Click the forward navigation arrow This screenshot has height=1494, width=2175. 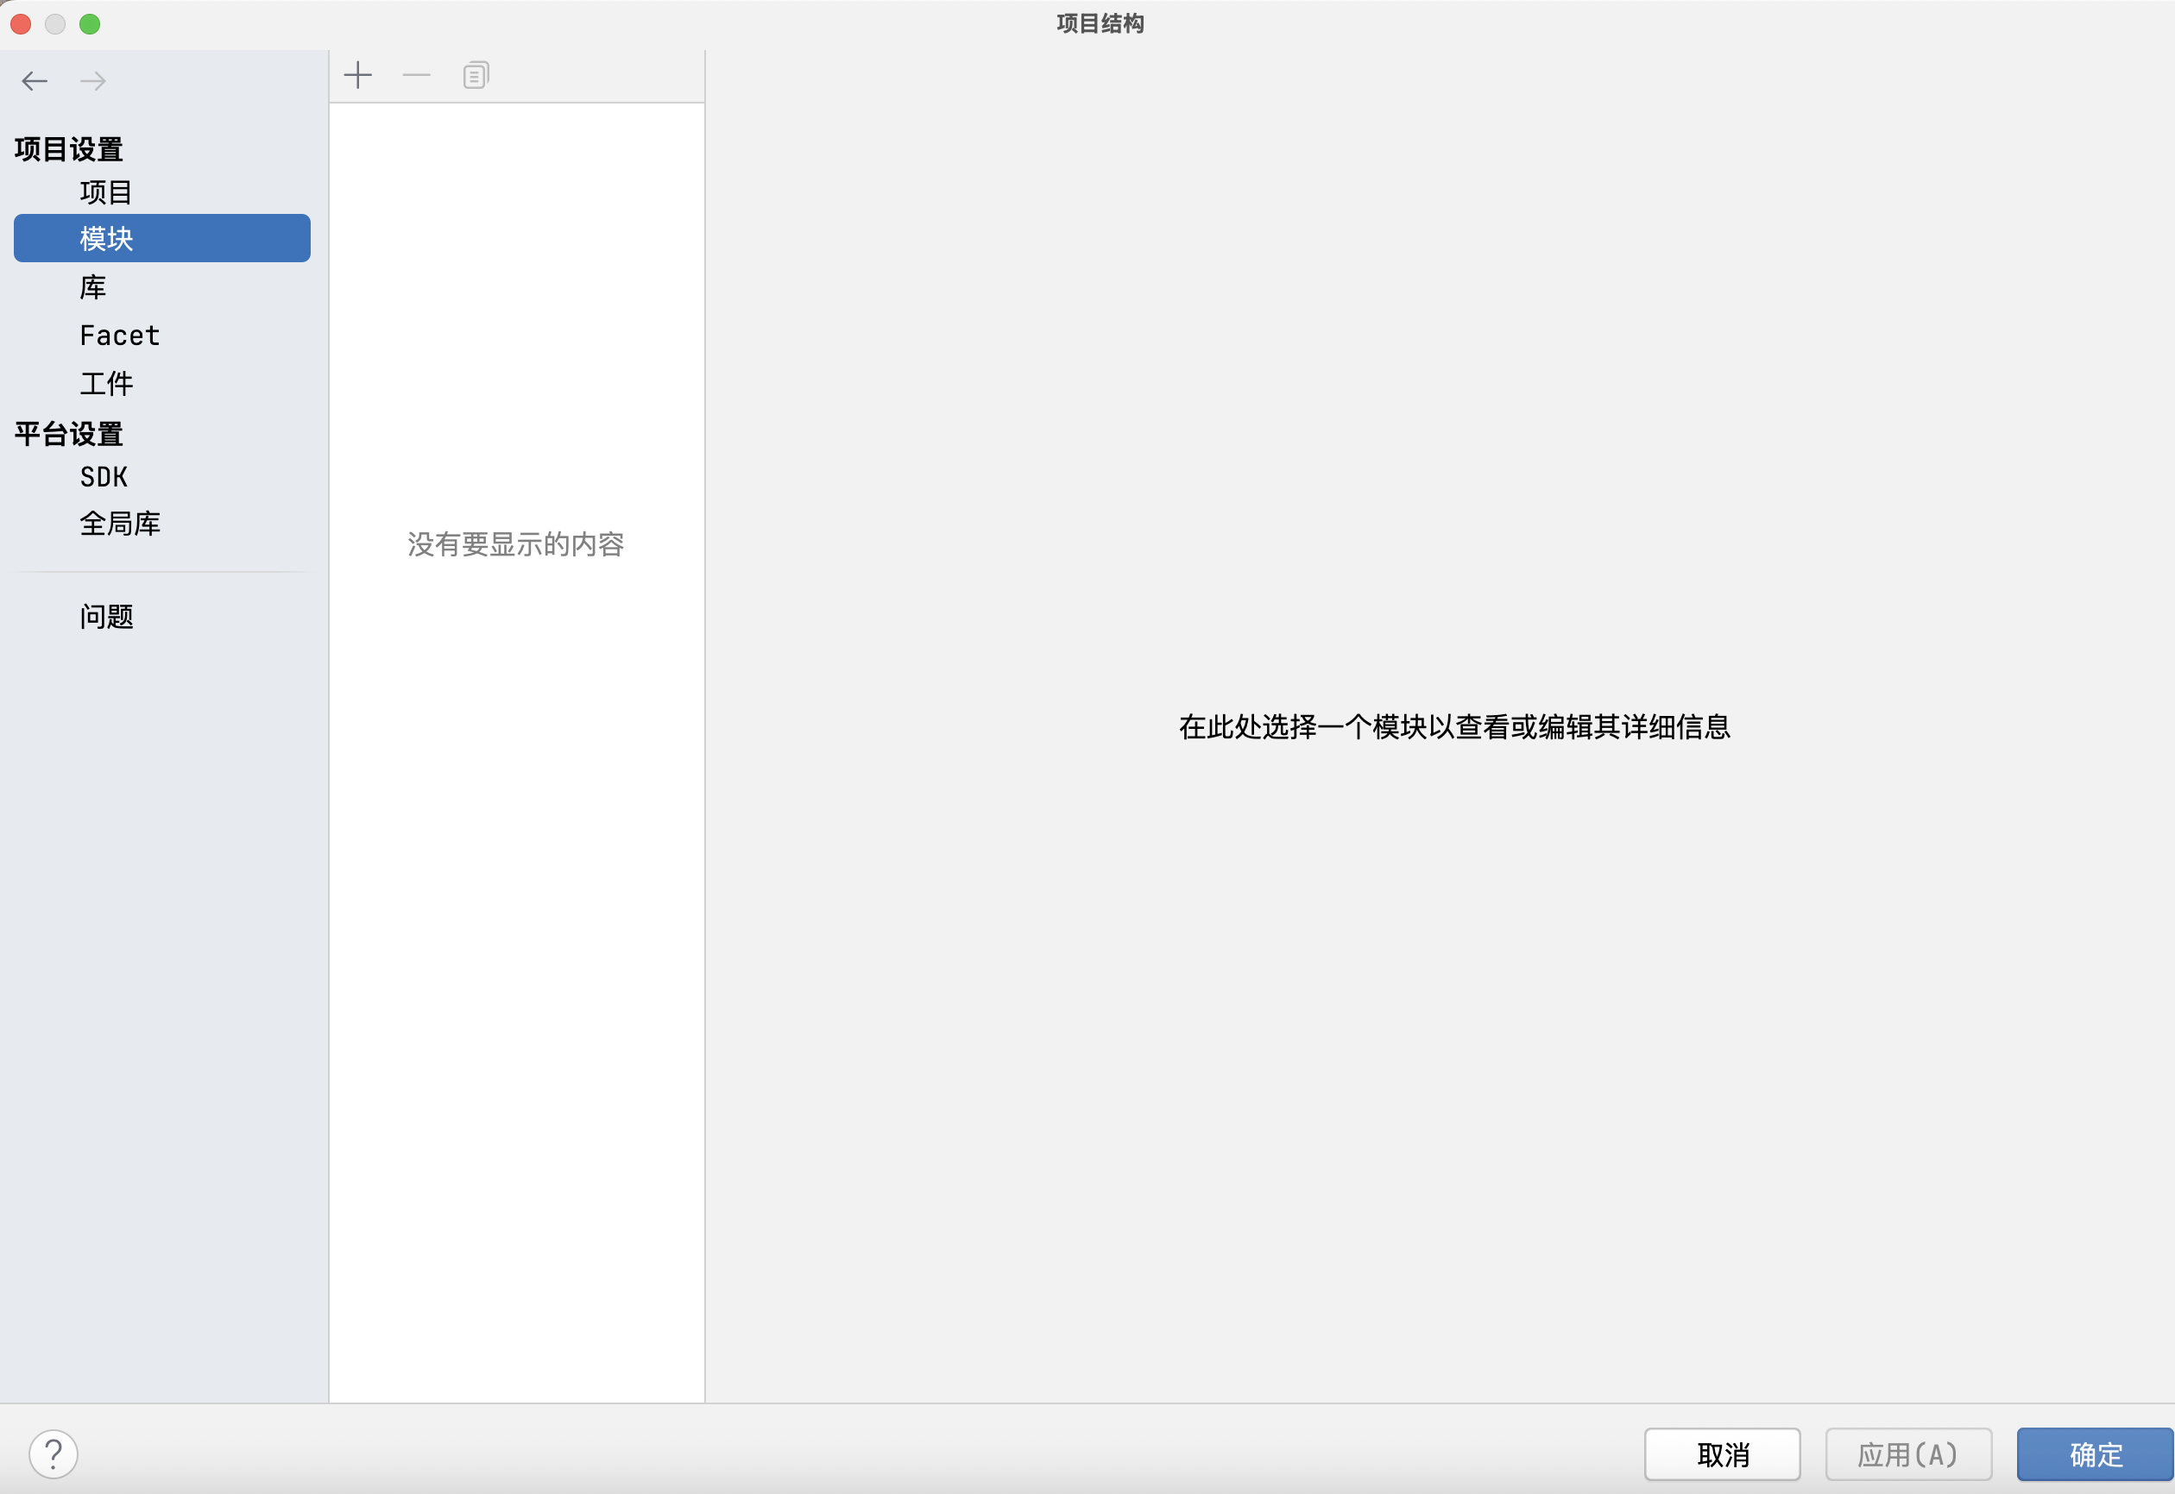click(x=92, y=80)
